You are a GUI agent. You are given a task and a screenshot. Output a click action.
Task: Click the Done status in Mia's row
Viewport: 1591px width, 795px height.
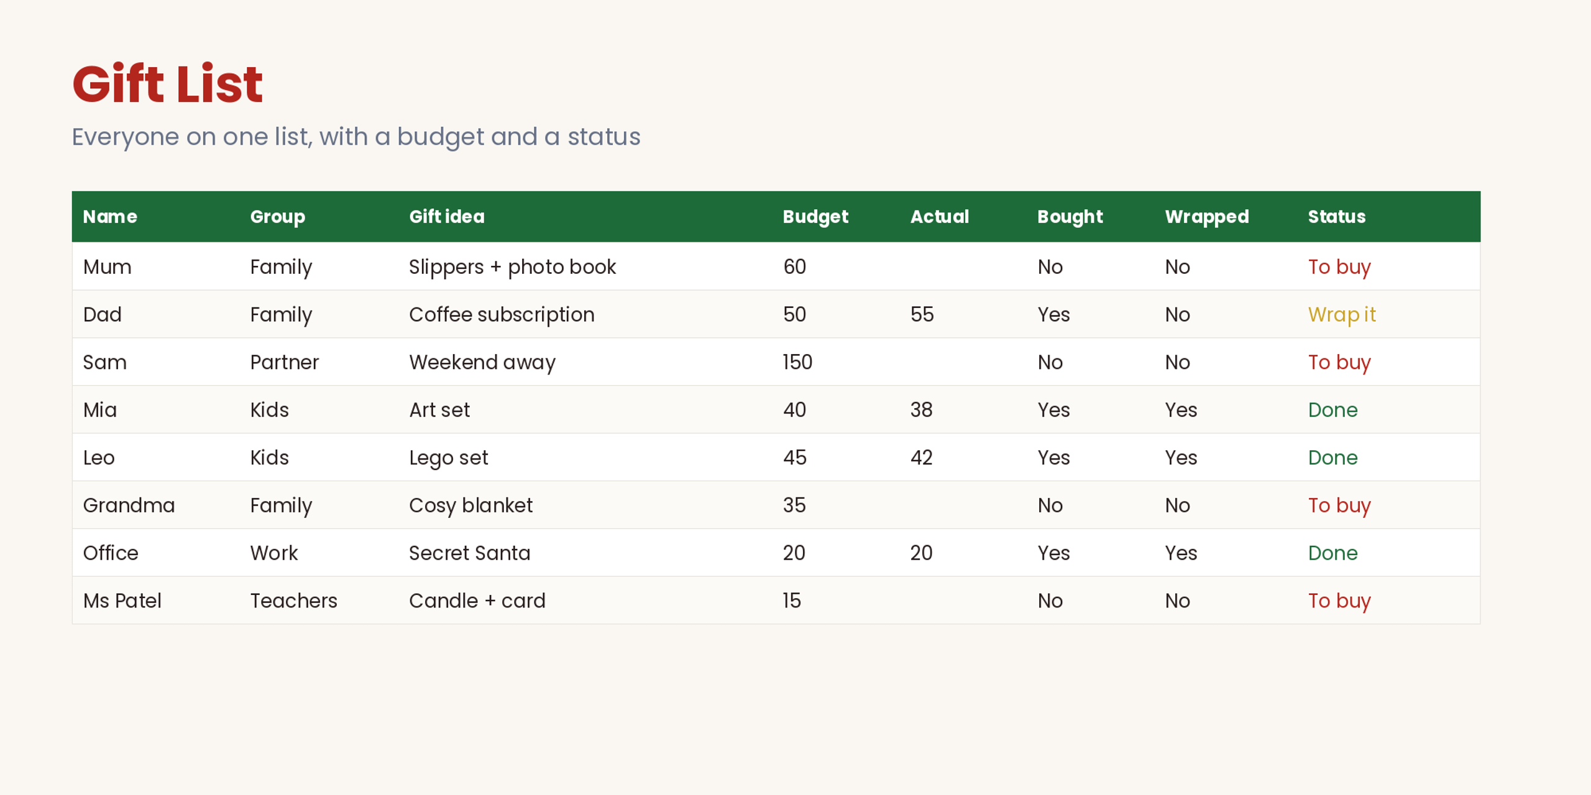[1333, 410]
